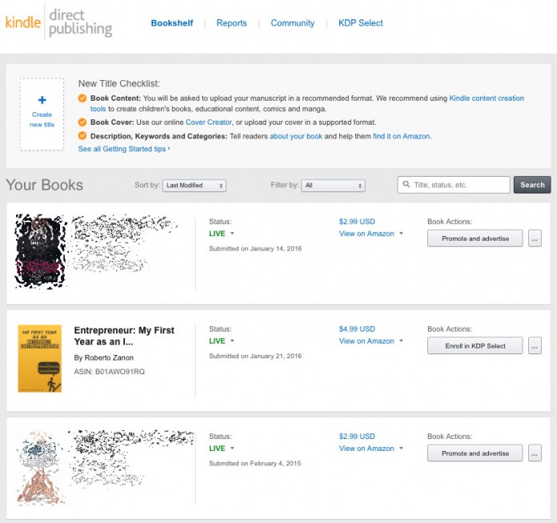
Task: Open the Filter by All dropdown
Action: [x=334, y=186]
